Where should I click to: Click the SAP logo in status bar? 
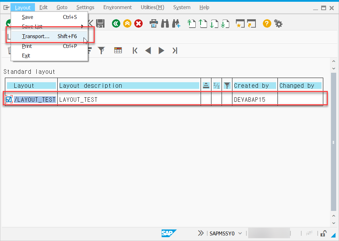point(169,233)
